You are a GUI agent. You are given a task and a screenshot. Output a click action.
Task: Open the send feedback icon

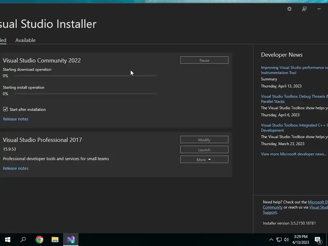(304, 9)
